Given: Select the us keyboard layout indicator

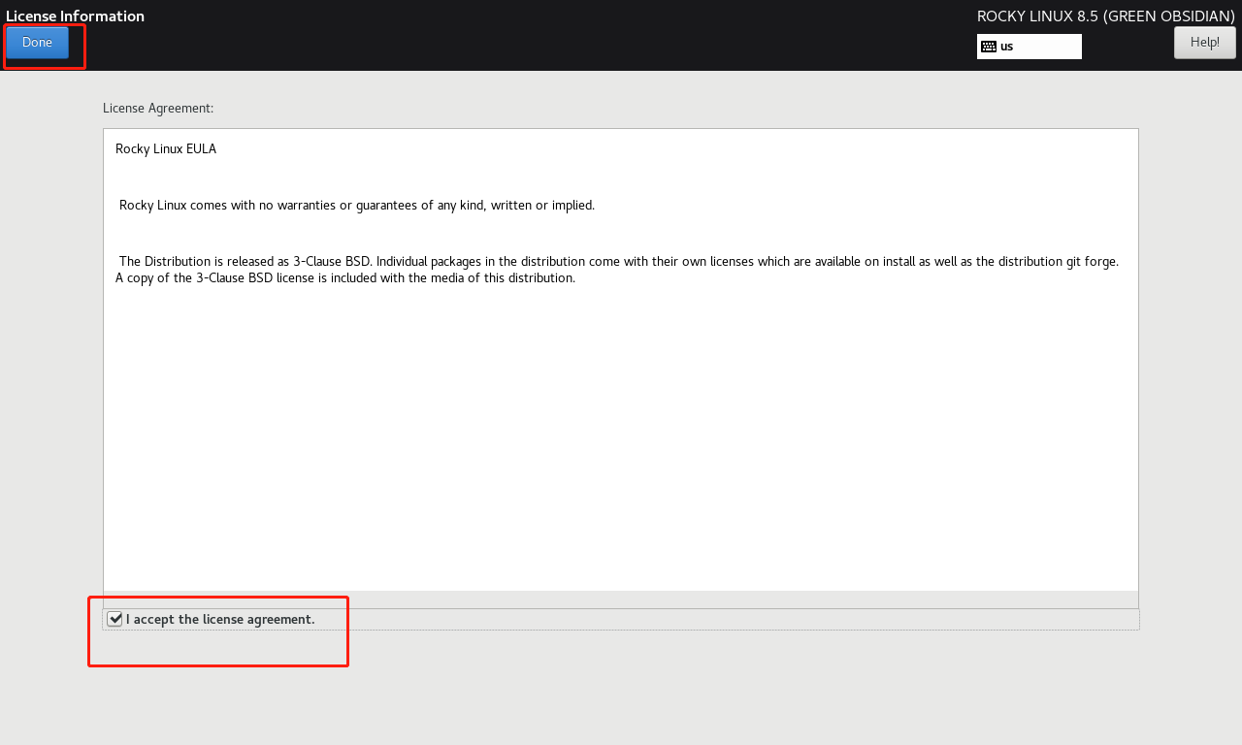Looking at the screenshot, I should [x=1029, y=47].
